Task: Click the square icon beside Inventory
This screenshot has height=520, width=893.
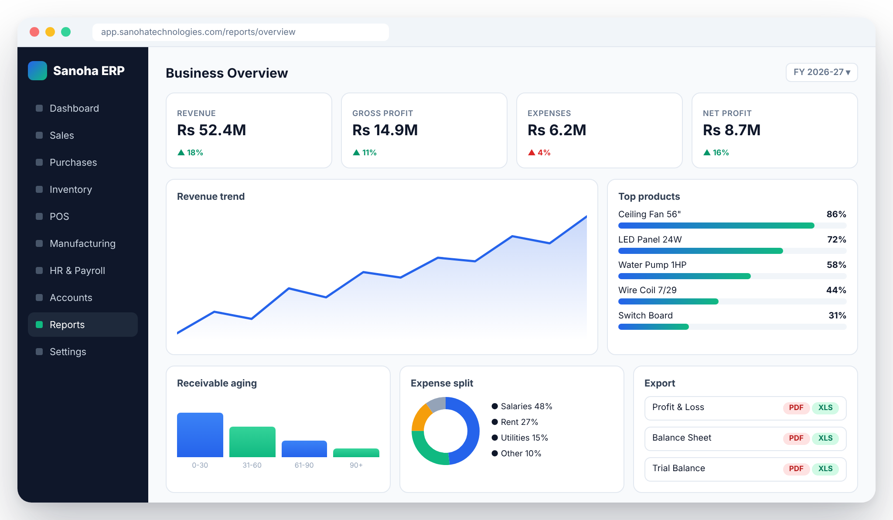Action: 39,189
